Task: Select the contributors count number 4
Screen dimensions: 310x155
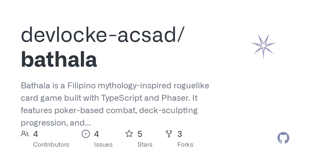Action: coord(36,134)
